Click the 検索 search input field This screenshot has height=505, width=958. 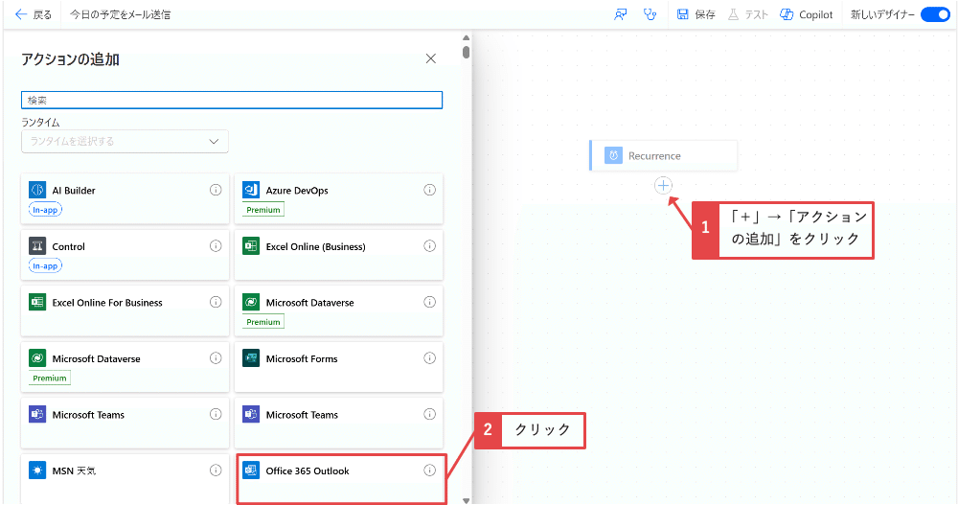(x=232, y=100)
